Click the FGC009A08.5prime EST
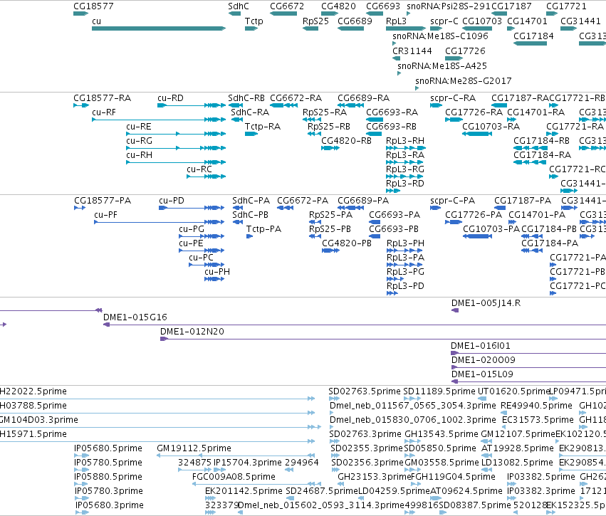The width and height of the screenshot is (606, 516). tap(256, 484)
